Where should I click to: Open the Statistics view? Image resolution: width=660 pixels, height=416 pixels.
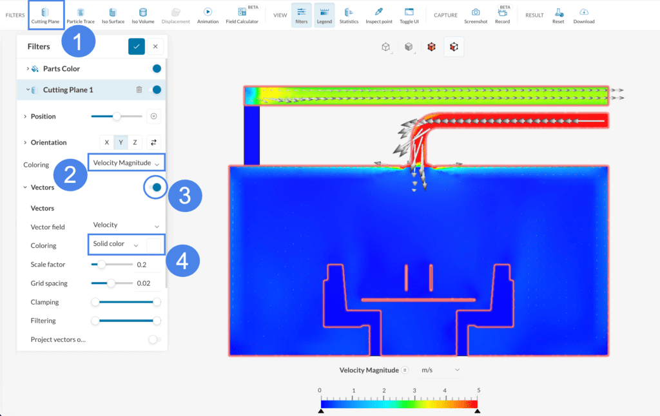(349, 15)
